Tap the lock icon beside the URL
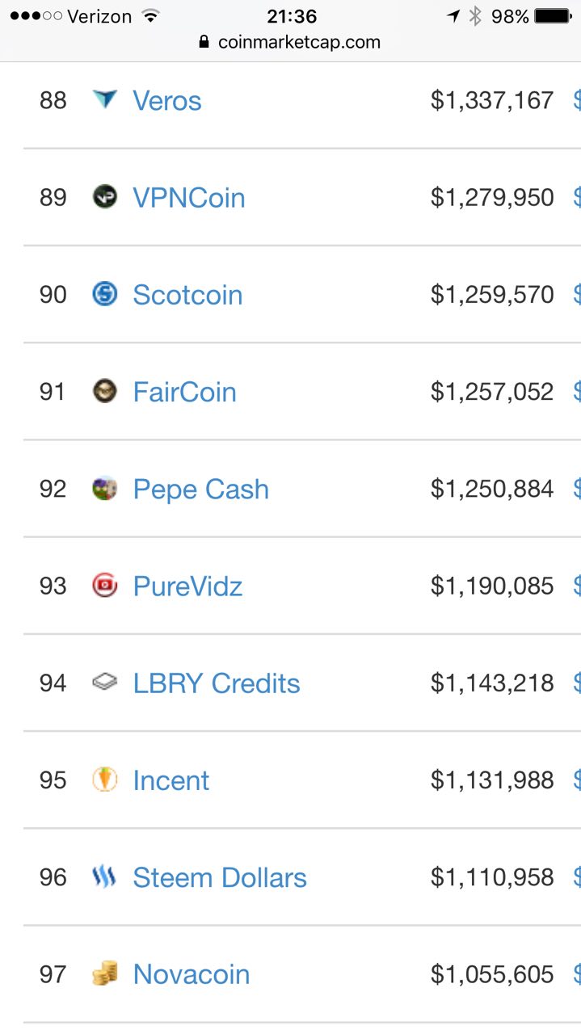The image size is (581, 1034). (x=204, y=42)
